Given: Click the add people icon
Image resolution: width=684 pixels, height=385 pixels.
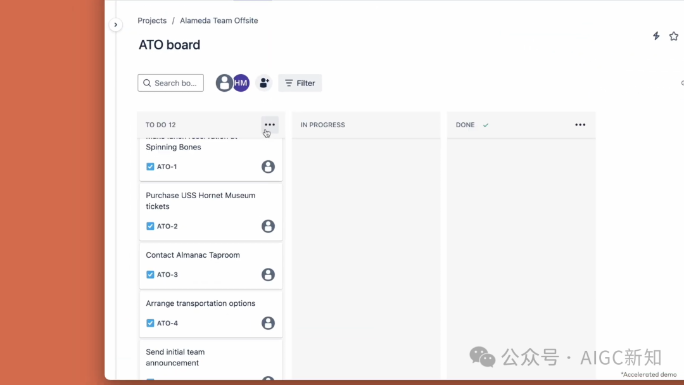Looking at the screenshot, I should point(264,83).
